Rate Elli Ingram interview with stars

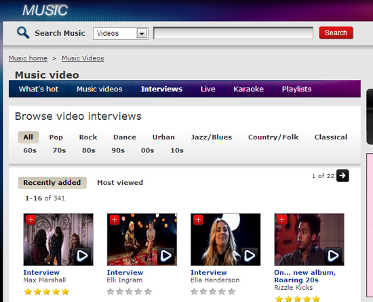(129, 292)
